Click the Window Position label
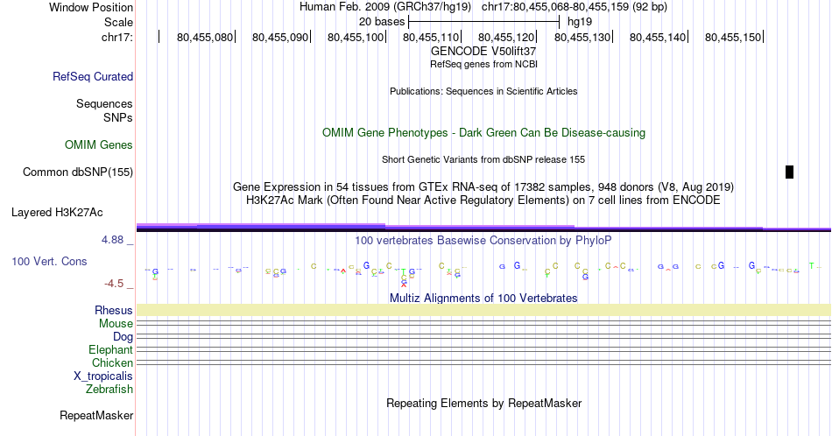This screenshot has height=436, width=832. 91,7
